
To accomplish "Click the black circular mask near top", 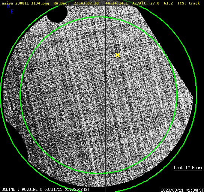I will (57, 14).
